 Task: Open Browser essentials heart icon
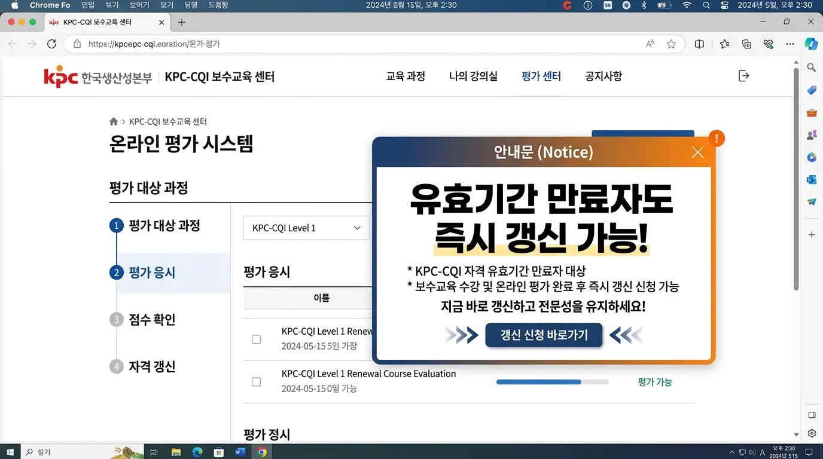[769, 44]
